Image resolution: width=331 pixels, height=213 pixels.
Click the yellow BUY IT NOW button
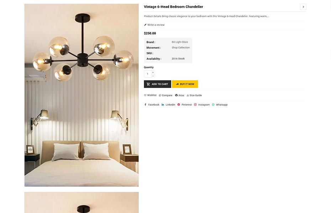(185, 84)
